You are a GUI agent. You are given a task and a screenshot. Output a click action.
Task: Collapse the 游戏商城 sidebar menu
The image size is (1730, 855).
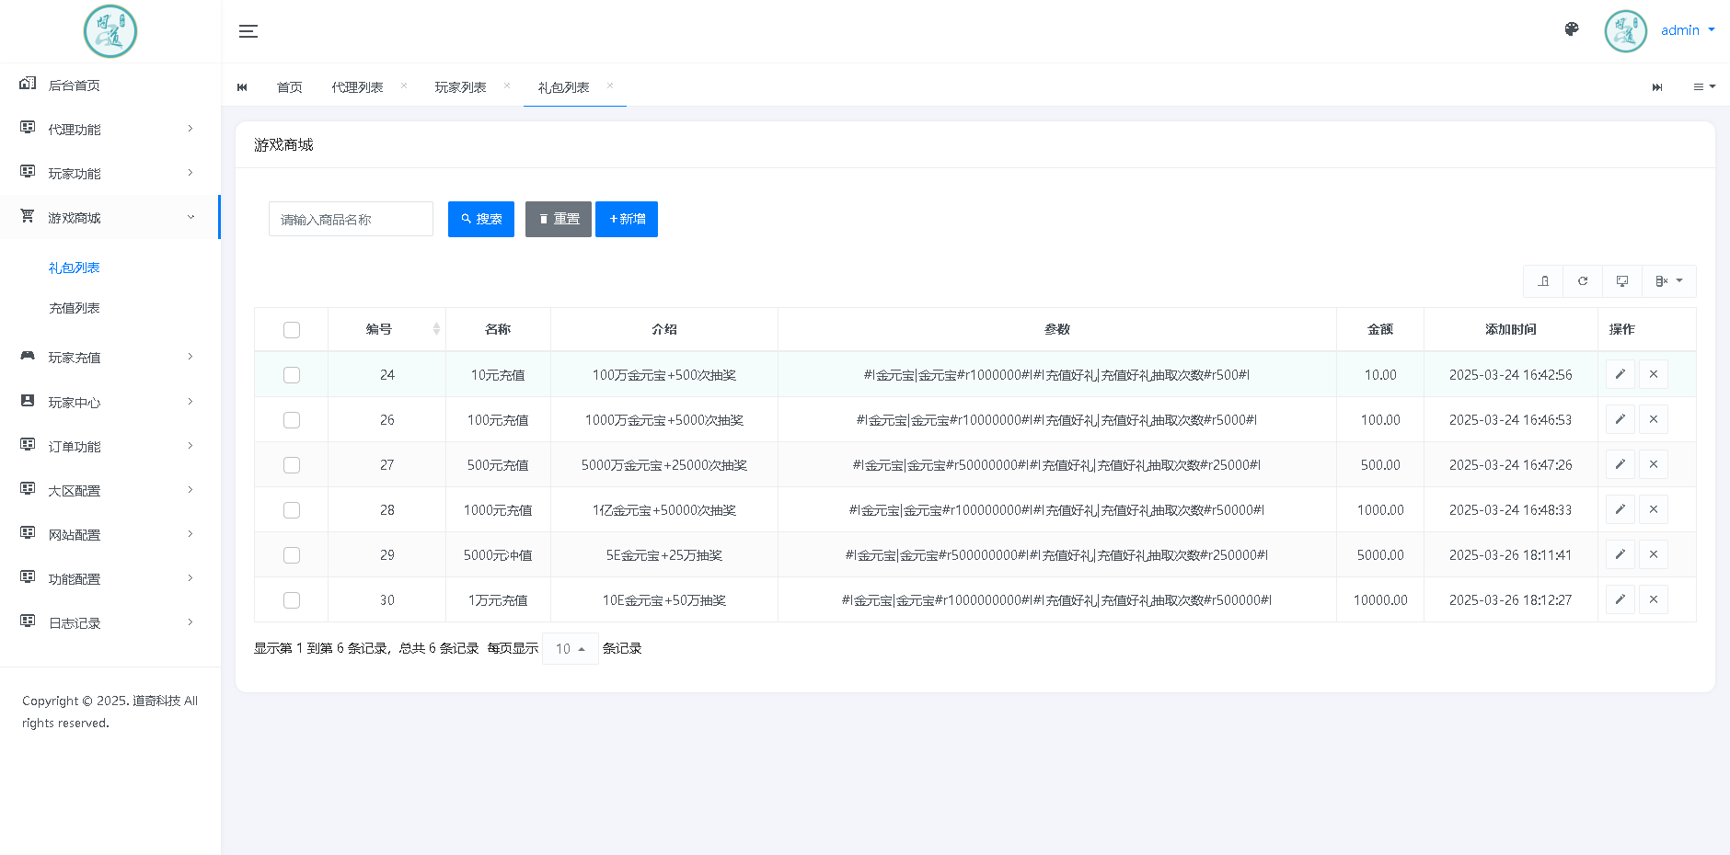110,217
